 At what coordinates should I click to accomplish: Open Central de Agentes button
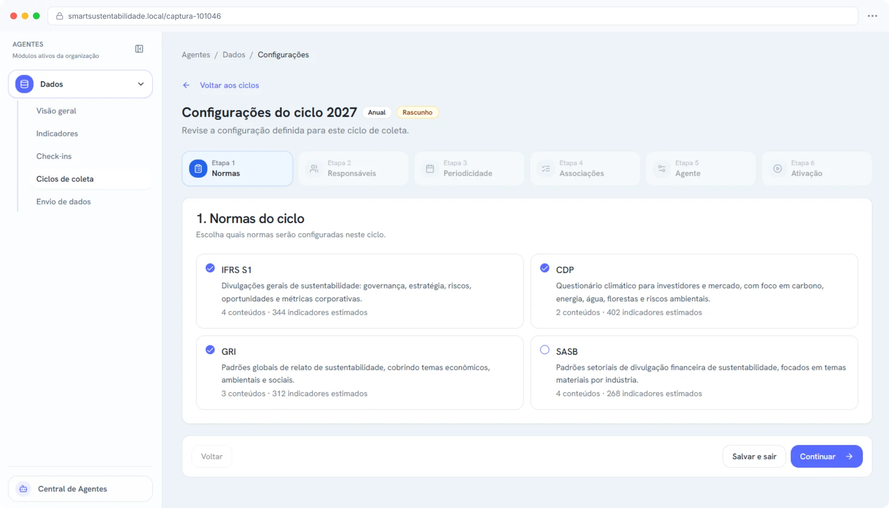tap(80, 489)
